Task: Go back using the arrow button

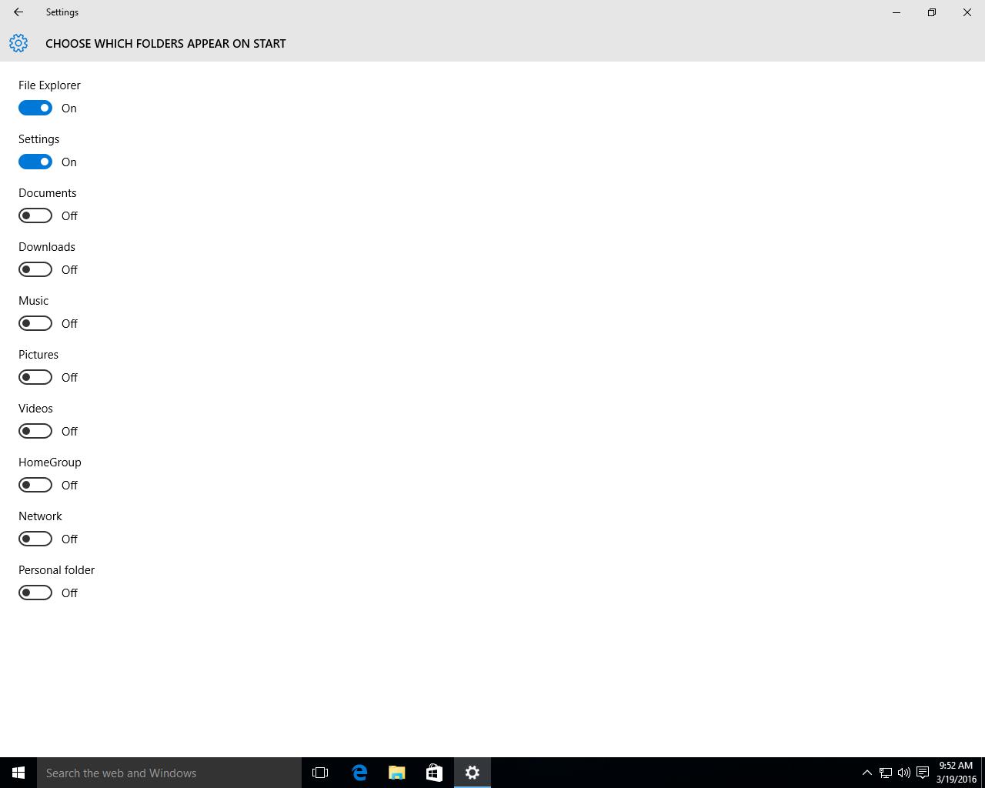Action: [18, 12]
